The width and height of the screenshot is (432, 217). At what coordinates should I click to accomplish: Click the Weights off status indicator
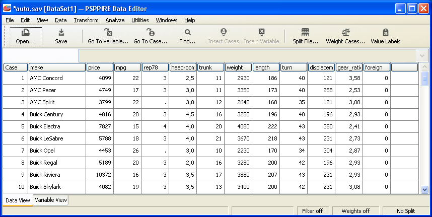pos(355,211)
